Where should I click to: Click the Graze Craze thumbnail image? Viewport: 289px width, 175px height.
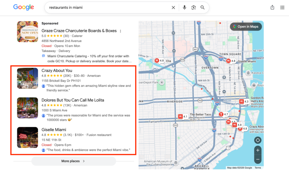click(x=27, y=32)
